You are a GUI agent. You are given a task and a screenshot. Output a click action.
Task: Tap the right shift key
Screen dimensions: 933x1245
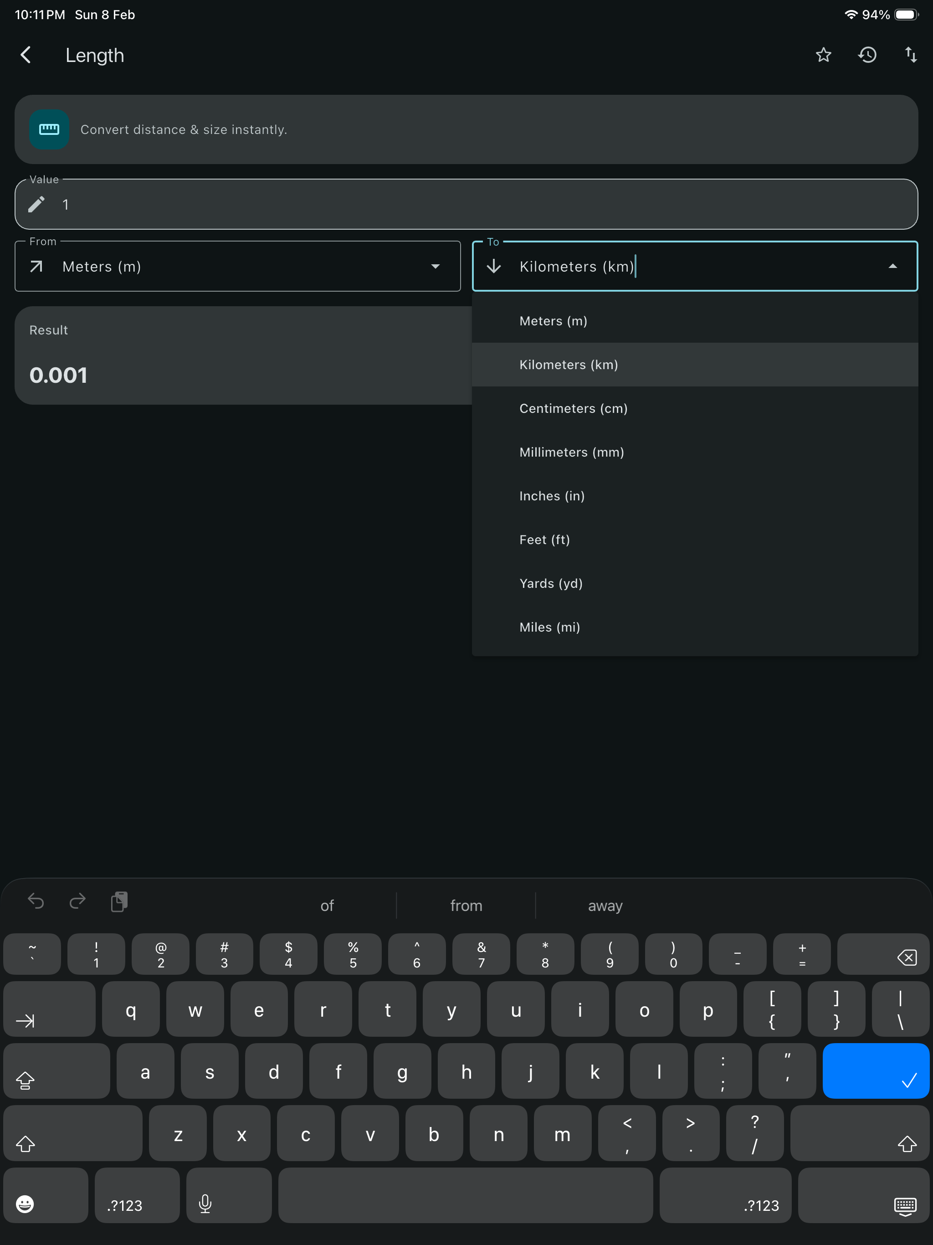point(860,1133)
